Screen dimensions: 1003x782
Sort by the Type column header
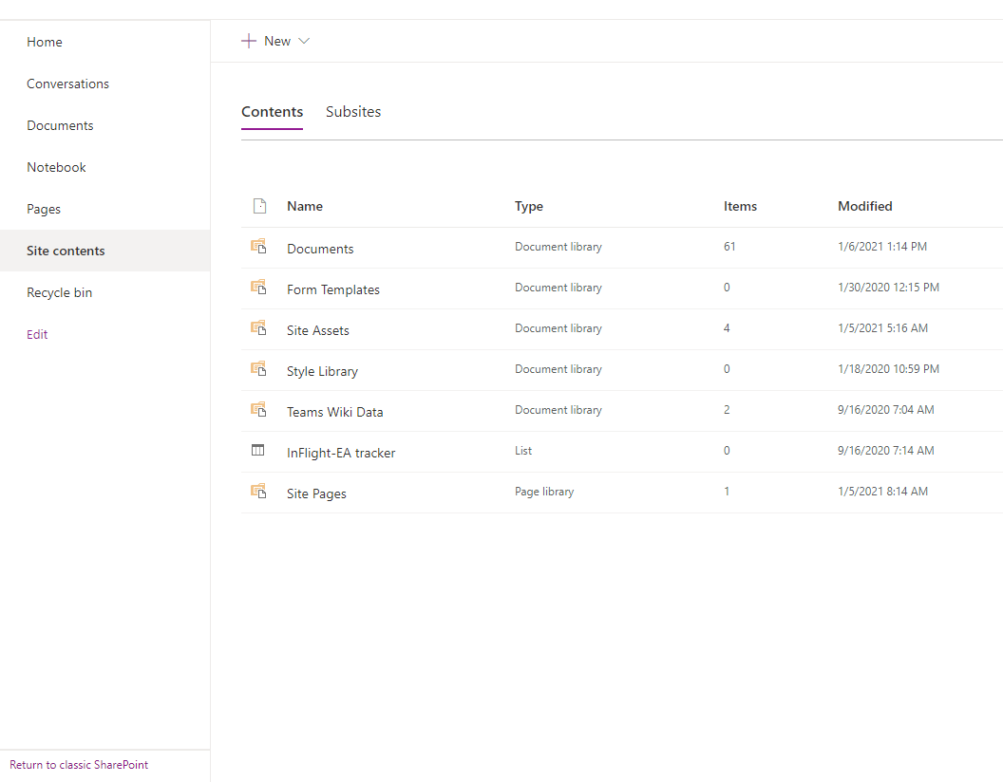click(x=529, y=206)
